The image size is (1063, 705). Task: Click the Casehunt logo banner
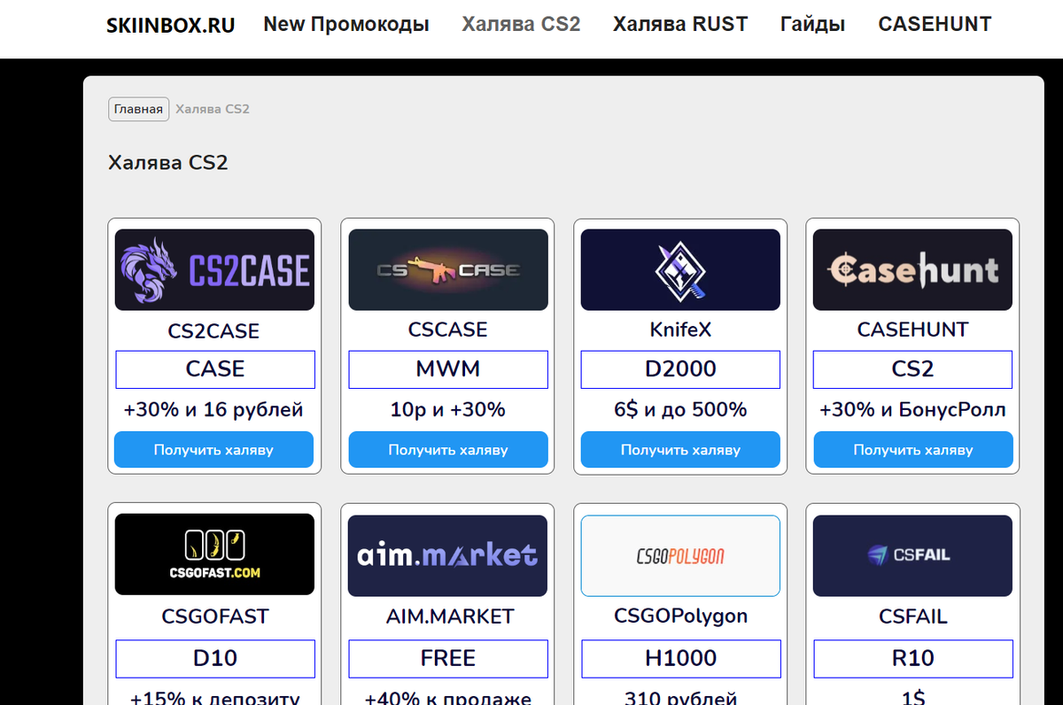pyautogui.click(x=912, y=270)
